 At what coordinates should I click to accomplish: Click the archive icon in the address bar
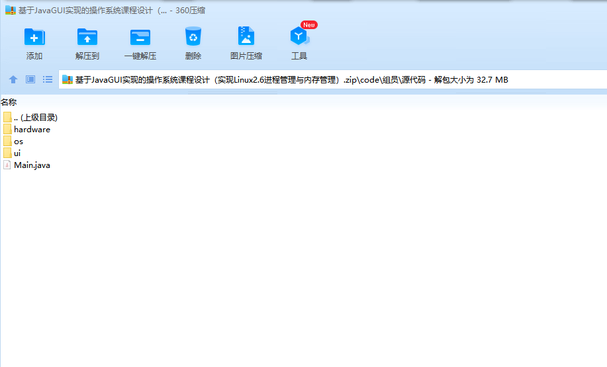click(68, 79)
